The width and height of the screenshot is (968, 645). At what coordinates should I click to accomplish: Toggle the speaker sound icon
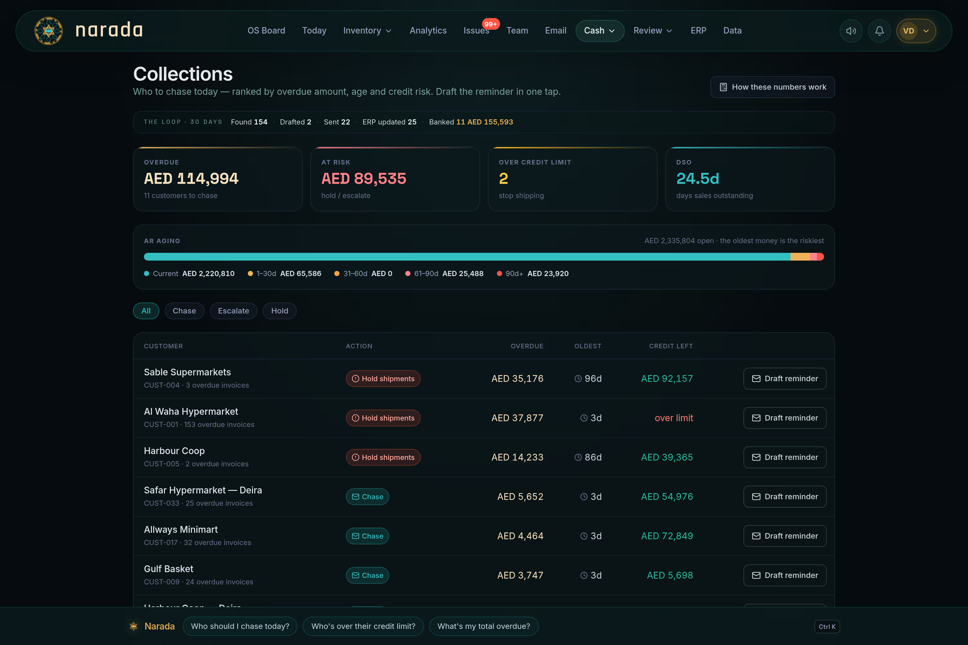click(x=851, y=31)
